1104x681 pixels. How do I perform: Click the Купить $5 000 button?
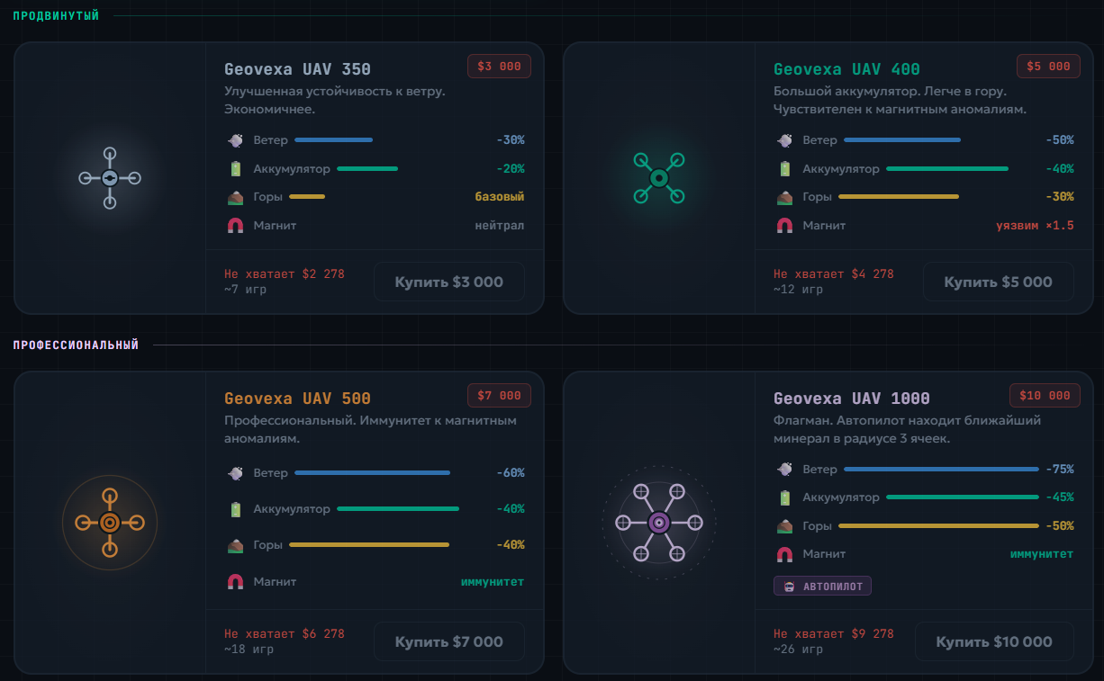(998, 282)
